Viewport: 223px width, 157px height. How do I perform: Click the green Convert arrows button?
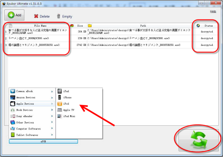(x=199, y=140)
